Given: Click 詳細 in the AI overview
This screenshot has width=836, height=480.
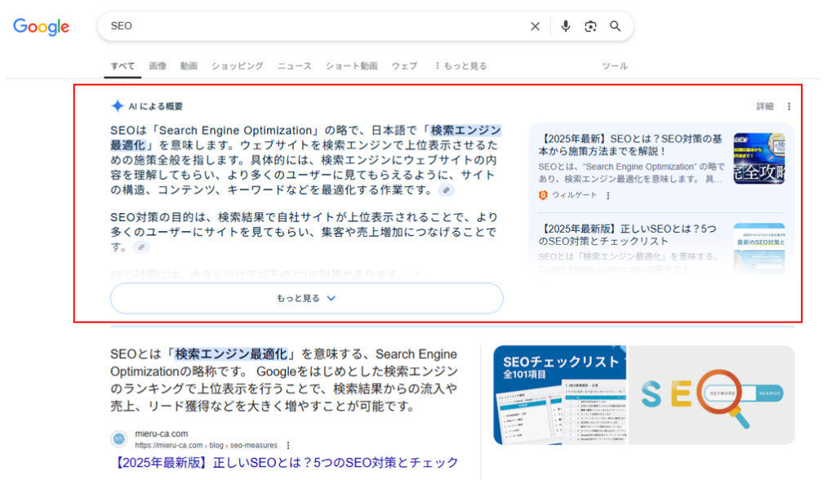Looking at the screenshot, I should tap(764, 107).
